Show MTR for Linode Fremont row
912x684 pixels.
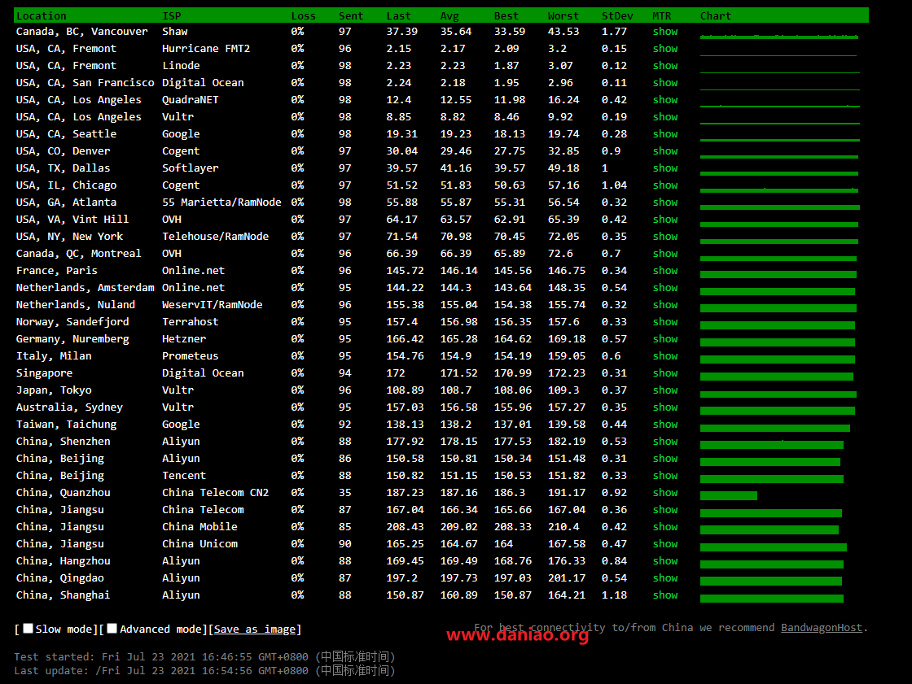[664, 66]
